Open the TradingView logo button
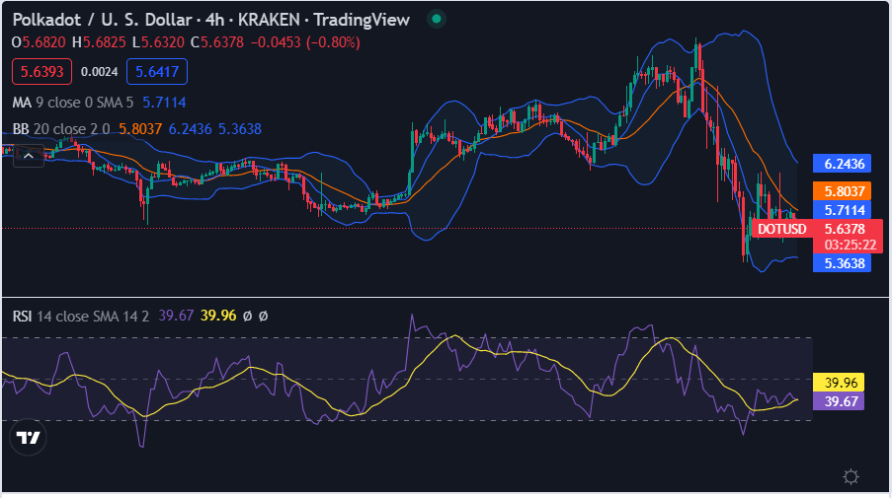Viewport: 892px width, 498px height. coord(29,438)
